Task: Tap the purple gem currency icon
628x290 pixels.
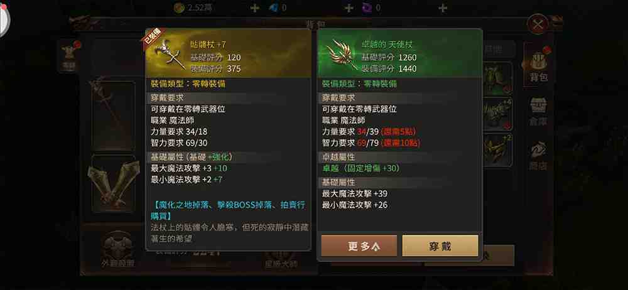Action: [367, 8]
